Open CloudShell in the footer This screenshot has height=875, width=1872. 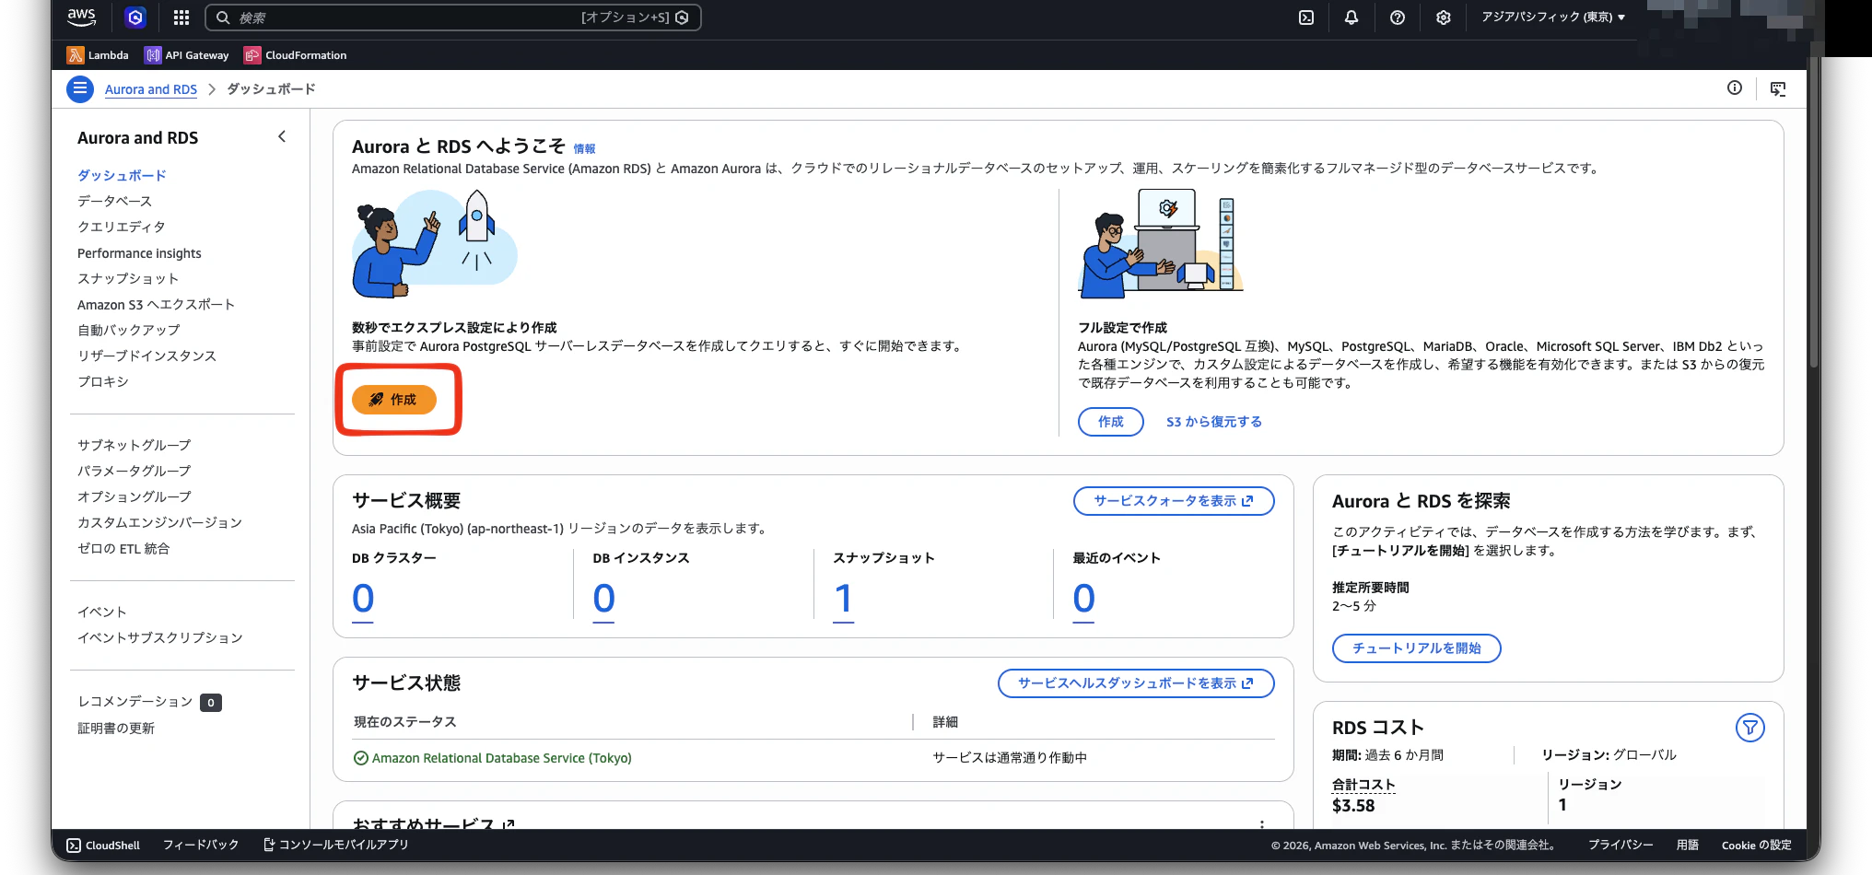click(103, 845)
